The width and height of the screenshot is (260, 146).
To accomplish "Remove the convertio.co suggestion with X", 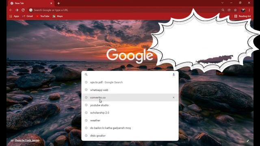I will pos(173,97).
